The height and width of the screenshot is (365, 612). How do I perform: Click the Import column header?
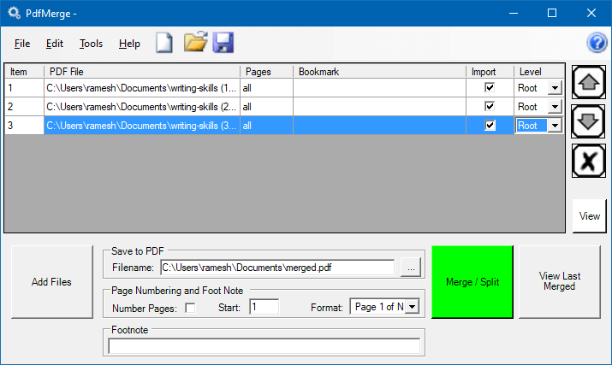(490, 71)
